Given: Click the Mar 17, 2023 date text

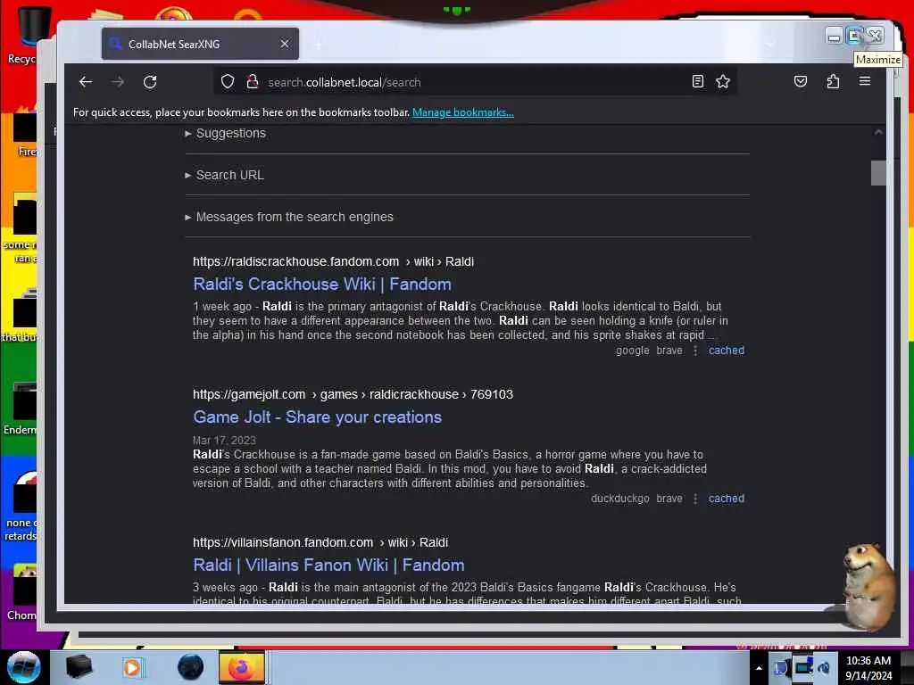Looking at the screenshot, I should [224, 441].
